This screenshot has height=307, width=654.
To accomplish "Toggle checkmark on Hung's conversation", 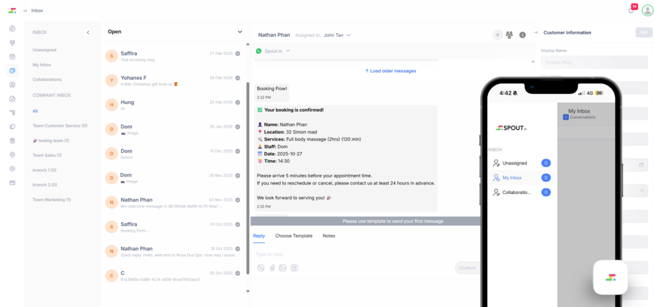I will click(238, 102).
